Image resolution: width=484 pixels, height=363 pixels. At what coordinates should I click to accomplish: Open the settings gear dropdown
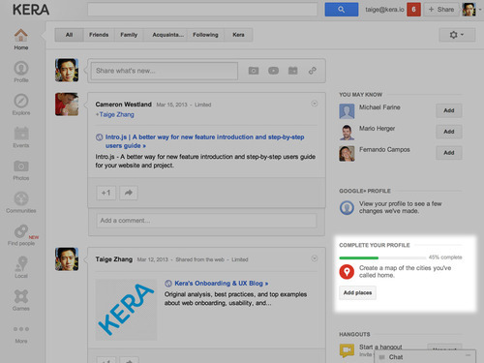pos(457,35)
